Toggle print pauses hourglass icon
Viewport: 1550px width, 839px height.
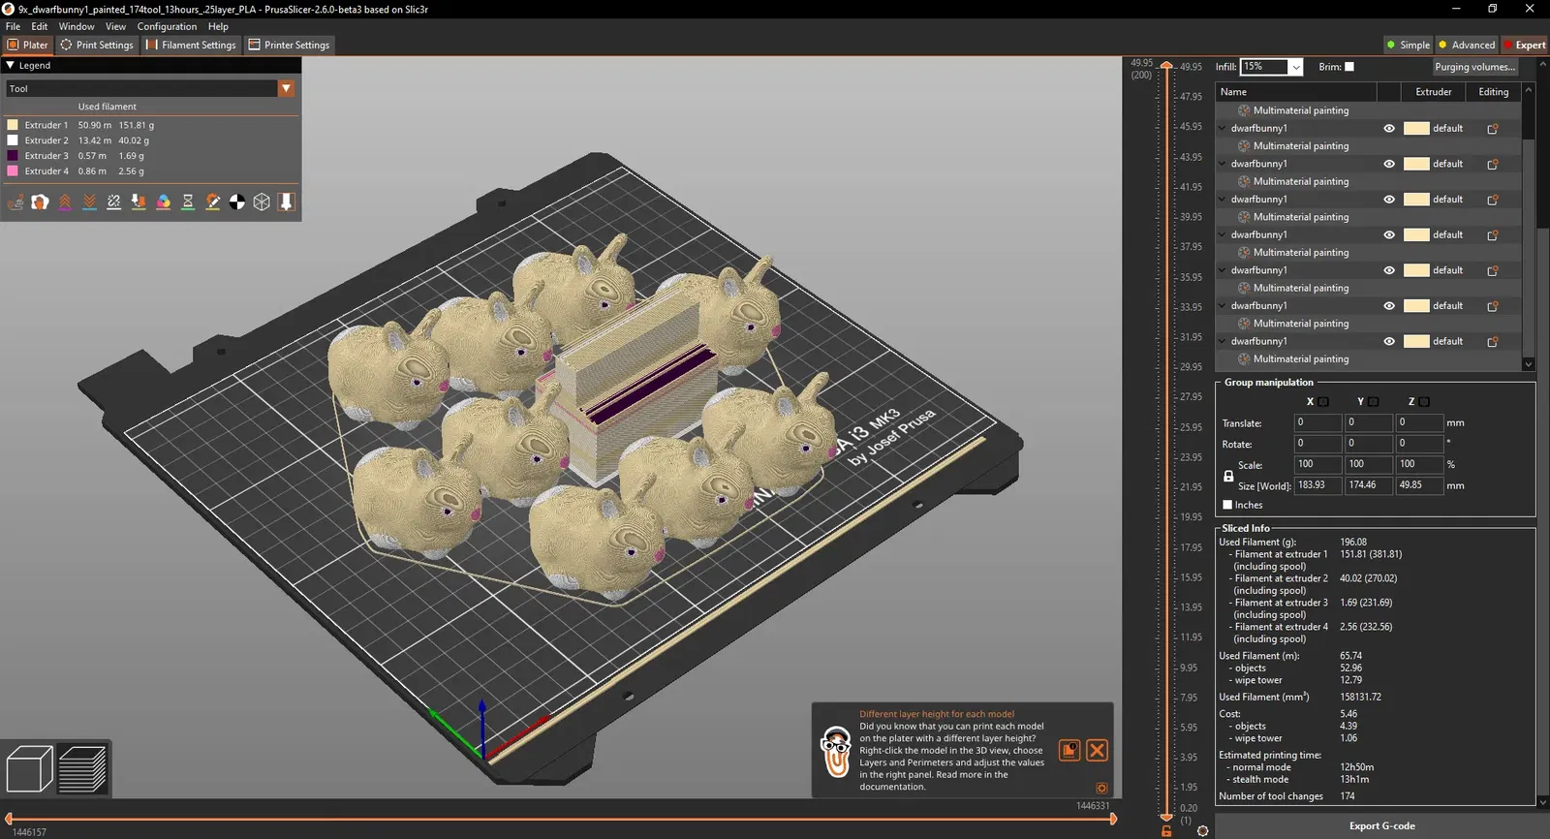point(188,202)
